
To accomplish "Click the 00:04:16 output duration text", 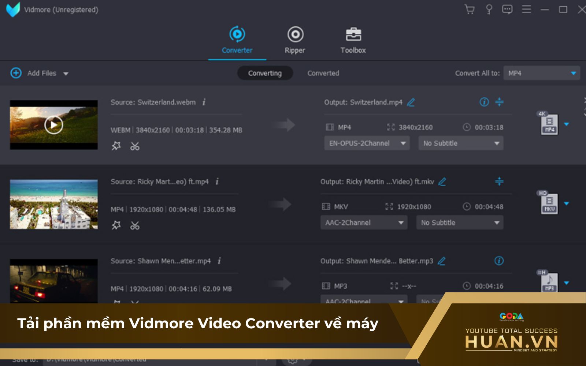I will click(489, 286).
